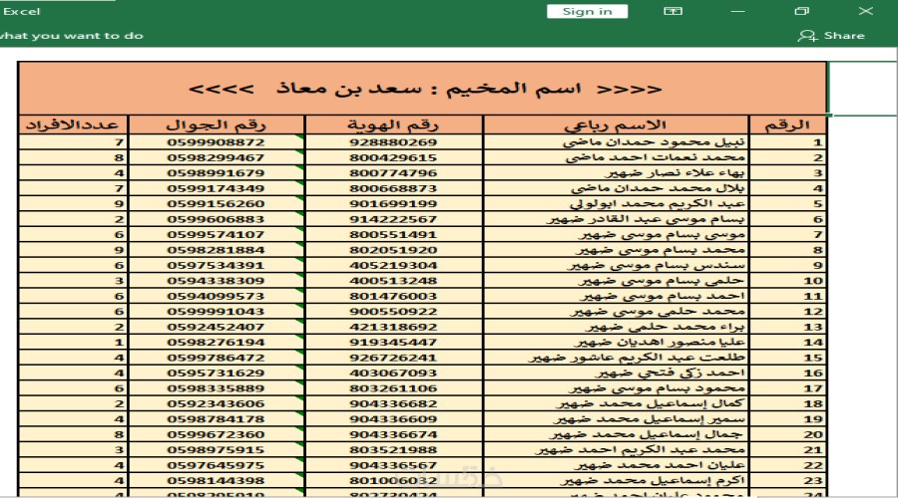Select mobile number cell 0599606883
This screenshot has height=498, width=898.
[x=217, y=219]
